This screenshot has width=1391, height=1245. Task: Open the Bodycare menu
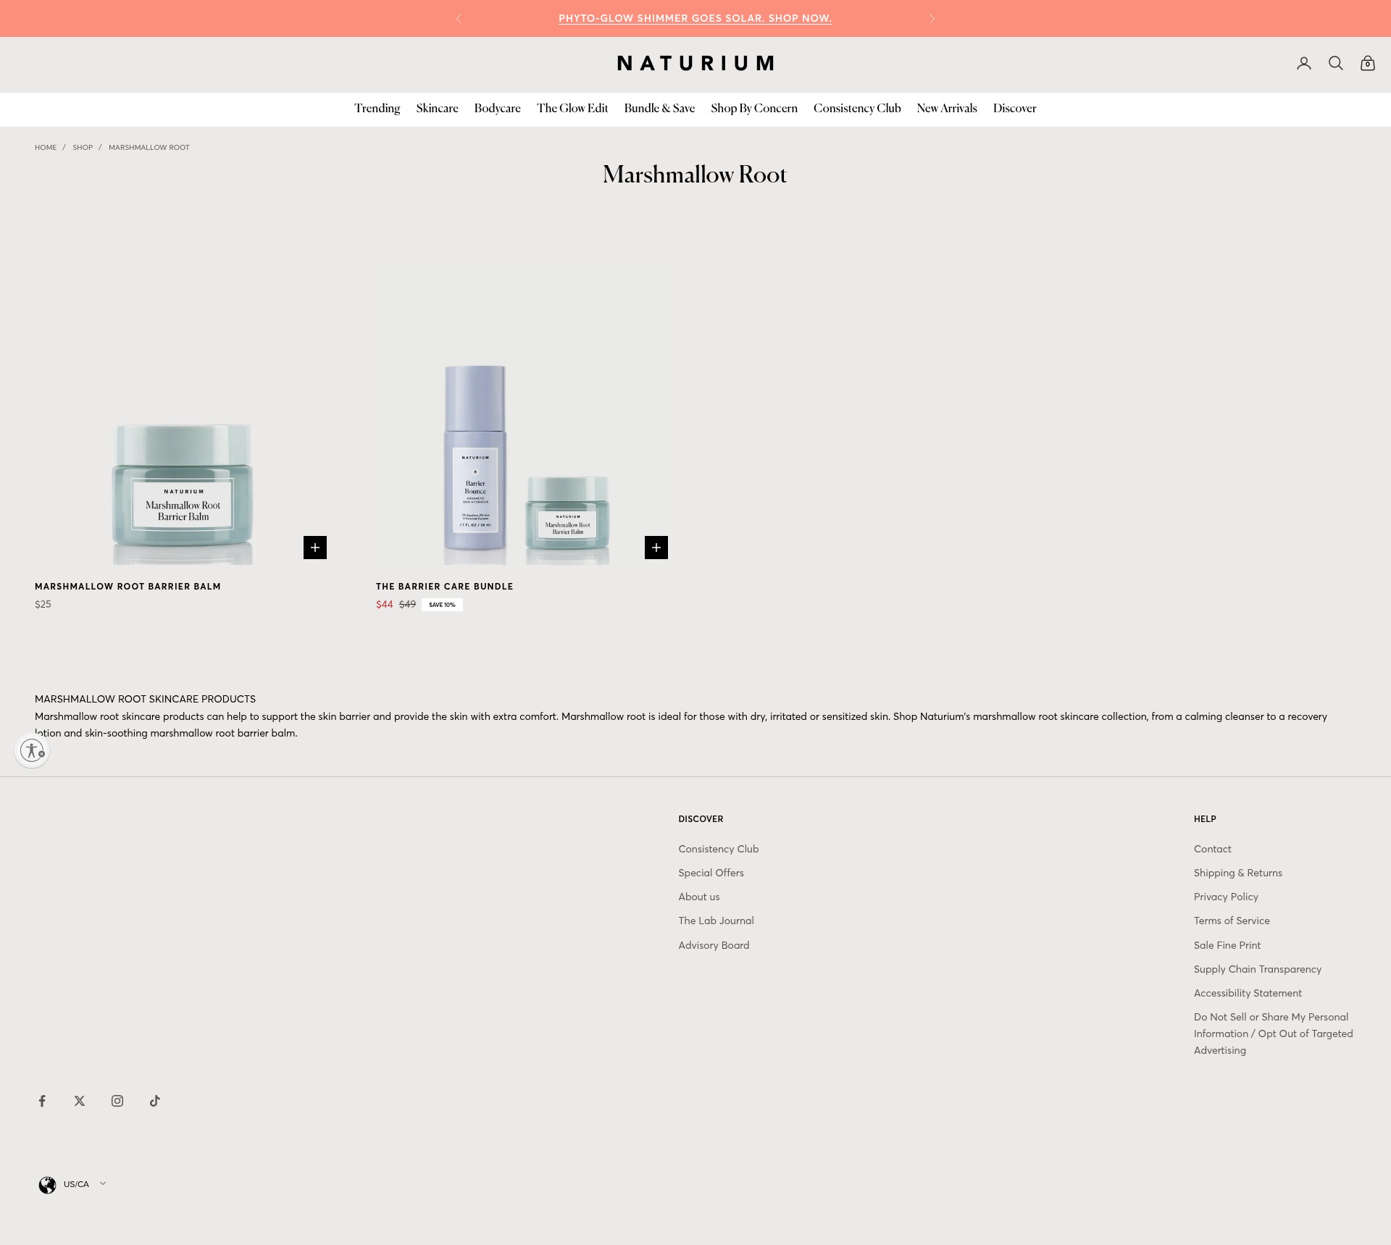[498, 109]
